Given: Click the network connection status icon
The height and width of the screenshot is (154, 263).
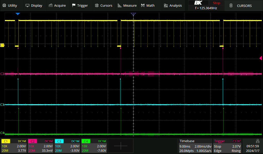Looking at the screenshot, I should (257, 141).
